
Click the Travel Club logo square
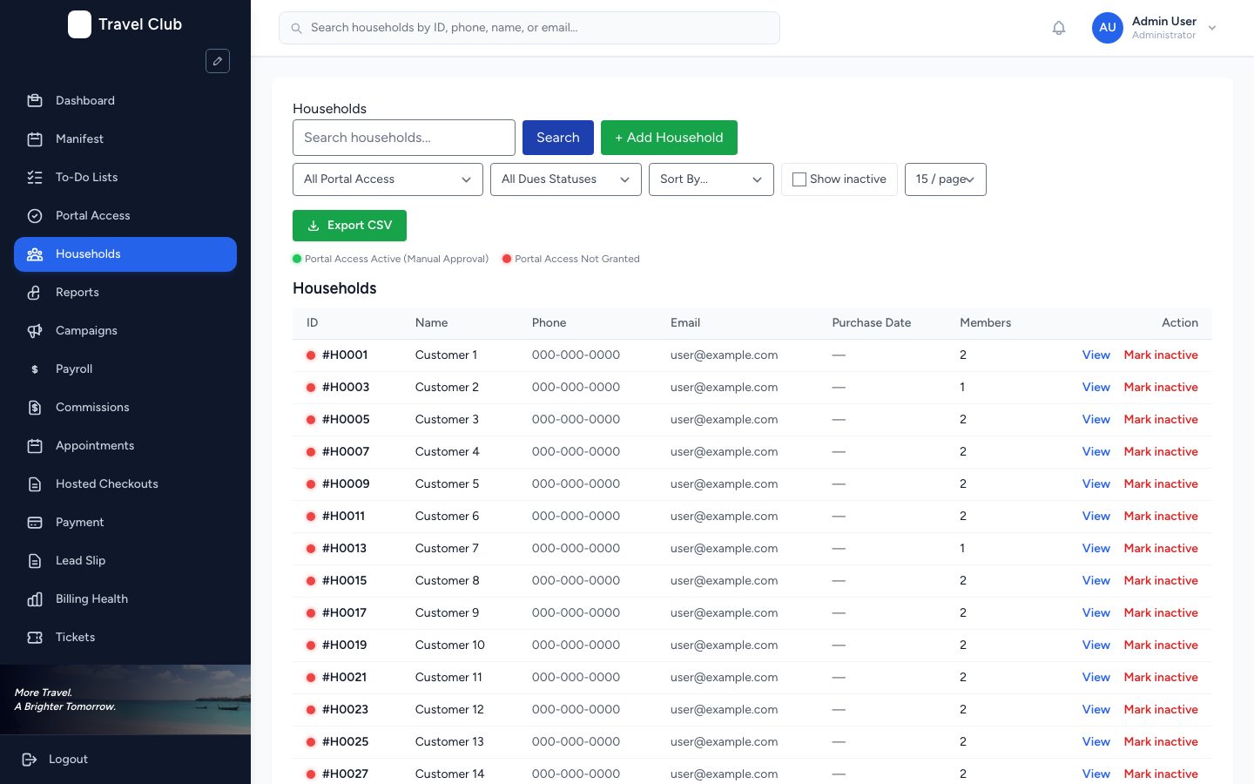coord(79,24)
